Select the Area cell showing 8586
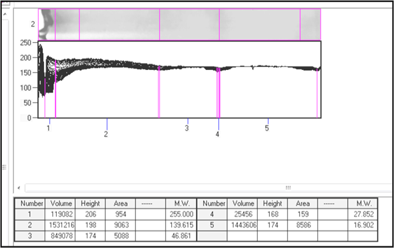 (303, 225)
